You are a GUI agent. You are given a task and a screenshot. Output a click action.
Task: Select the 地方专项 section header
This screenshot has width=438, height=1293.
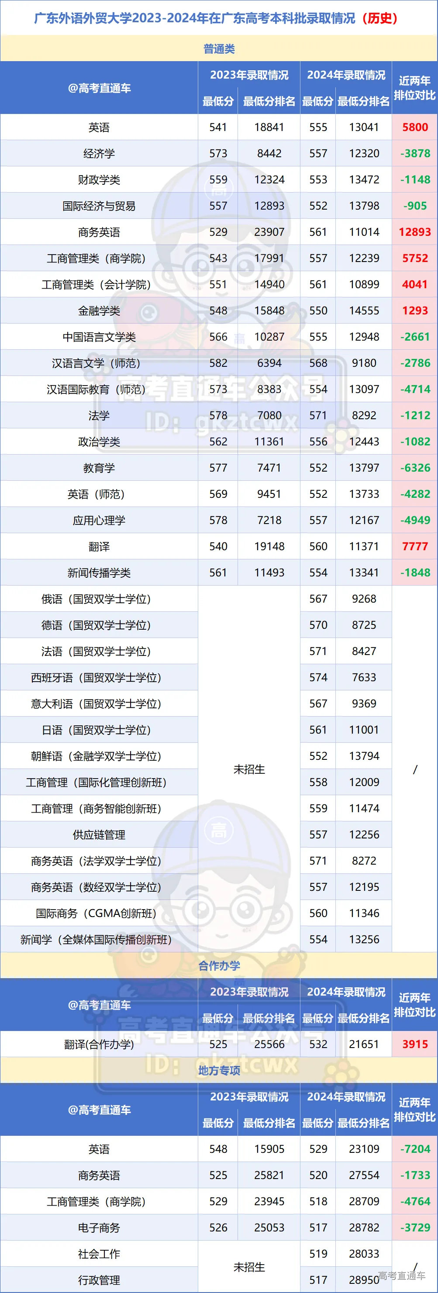(219, 1070)
